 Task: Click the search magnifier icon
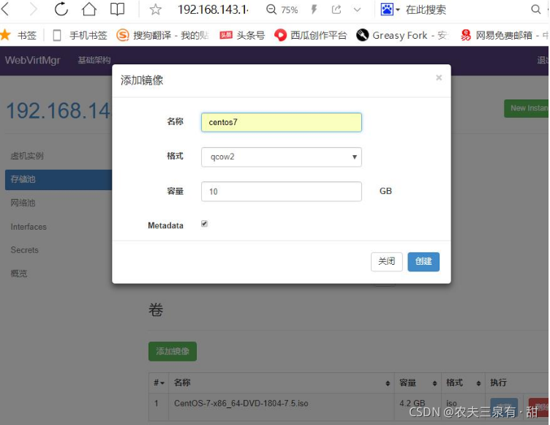[535, 10]
